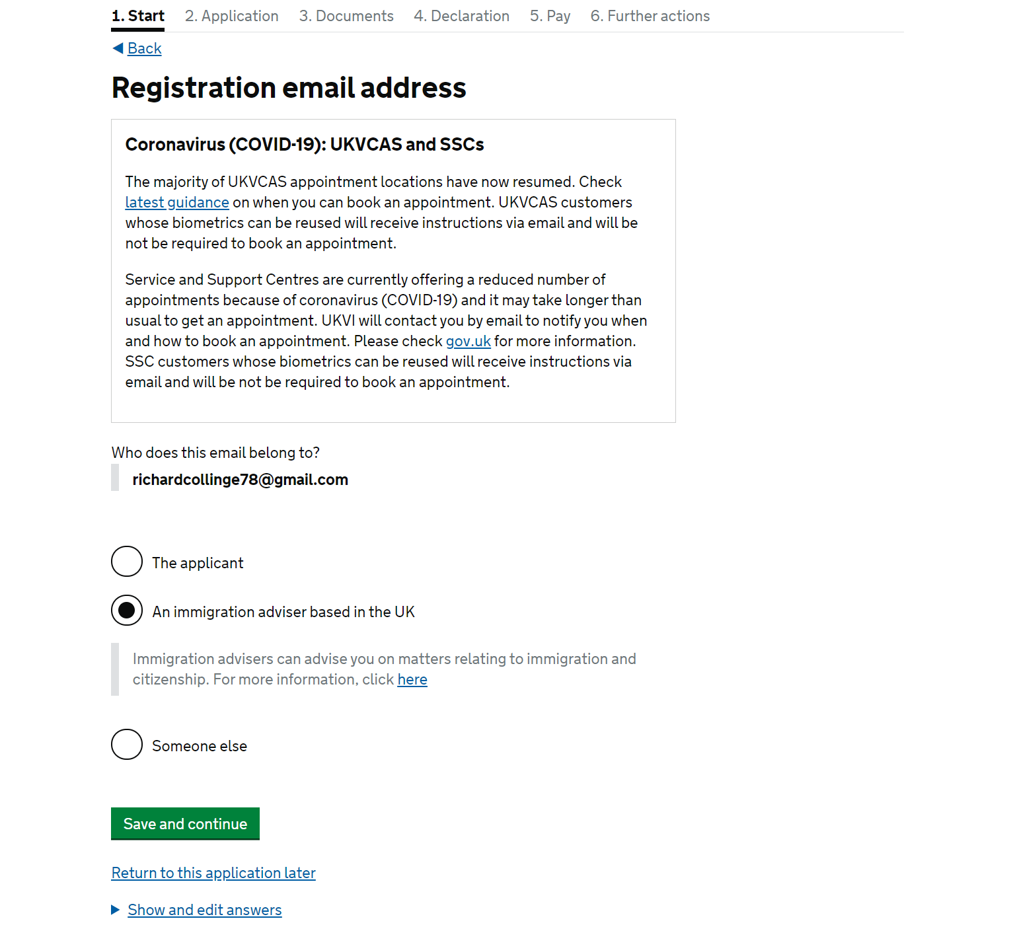Image resolution: width=1015 pixels, height=927 pixels.
Task: Visit the gov.uk link
Action: point(469,341)
